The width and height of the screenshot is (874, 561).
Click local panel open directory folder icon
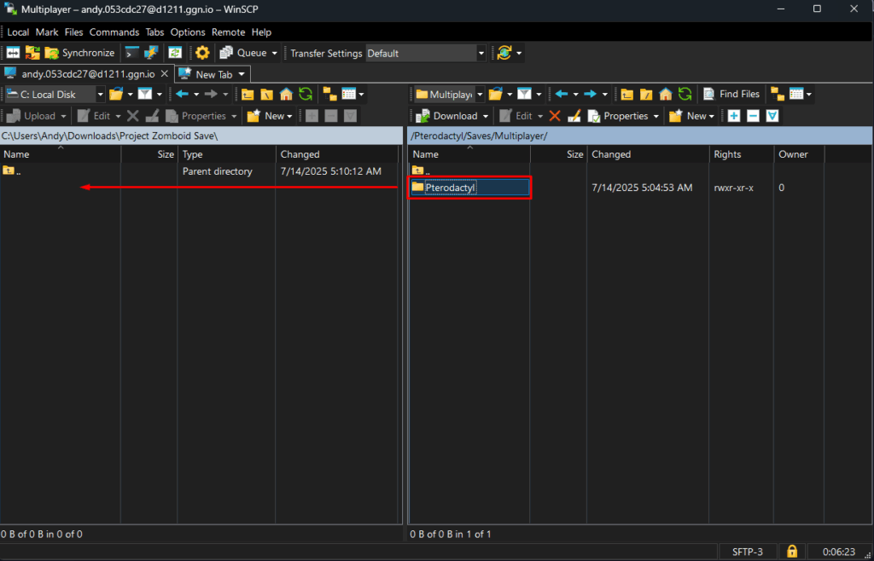point(116,94)
